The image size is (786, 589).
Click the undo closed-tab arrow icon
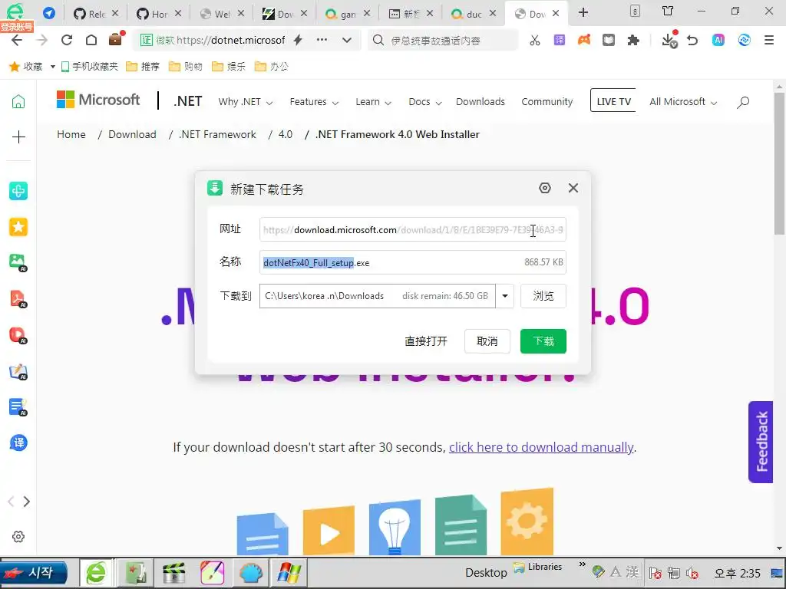[x=693, y=40]
